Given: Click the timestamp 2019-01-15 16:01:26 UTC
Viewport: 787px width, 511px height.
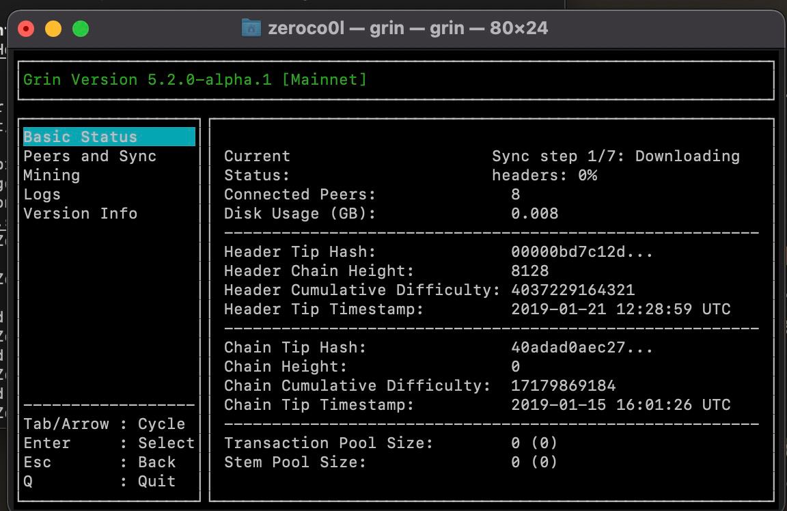Looking at the screenshot, I should click(x=621, y=404).
